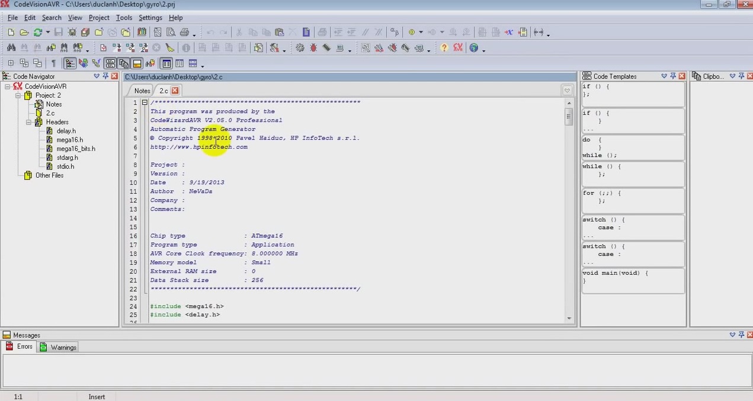Click the yellow question mark Help icon
753x401 pixels.
444,48
